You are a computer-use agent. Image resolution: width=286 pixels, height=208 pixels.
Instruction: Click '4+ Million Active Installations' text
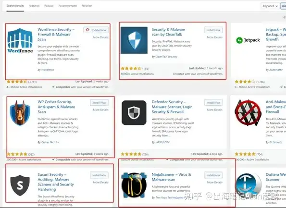pyautogui.click(x=25, y=87)
